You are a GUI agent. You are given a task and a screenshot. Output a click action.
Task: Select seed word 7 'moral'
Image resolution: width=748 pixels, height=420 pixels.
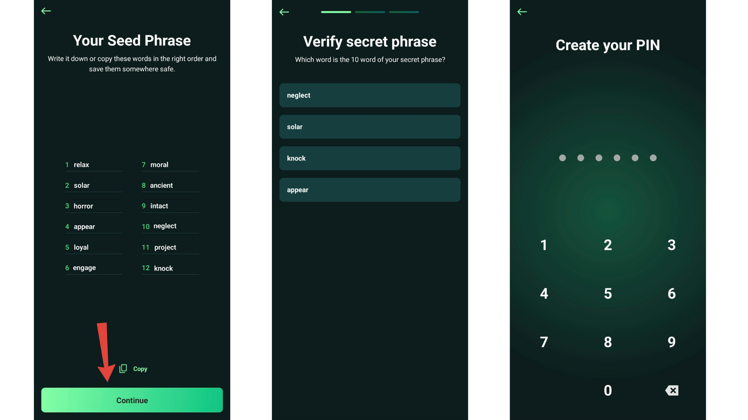tap(170, 165)
